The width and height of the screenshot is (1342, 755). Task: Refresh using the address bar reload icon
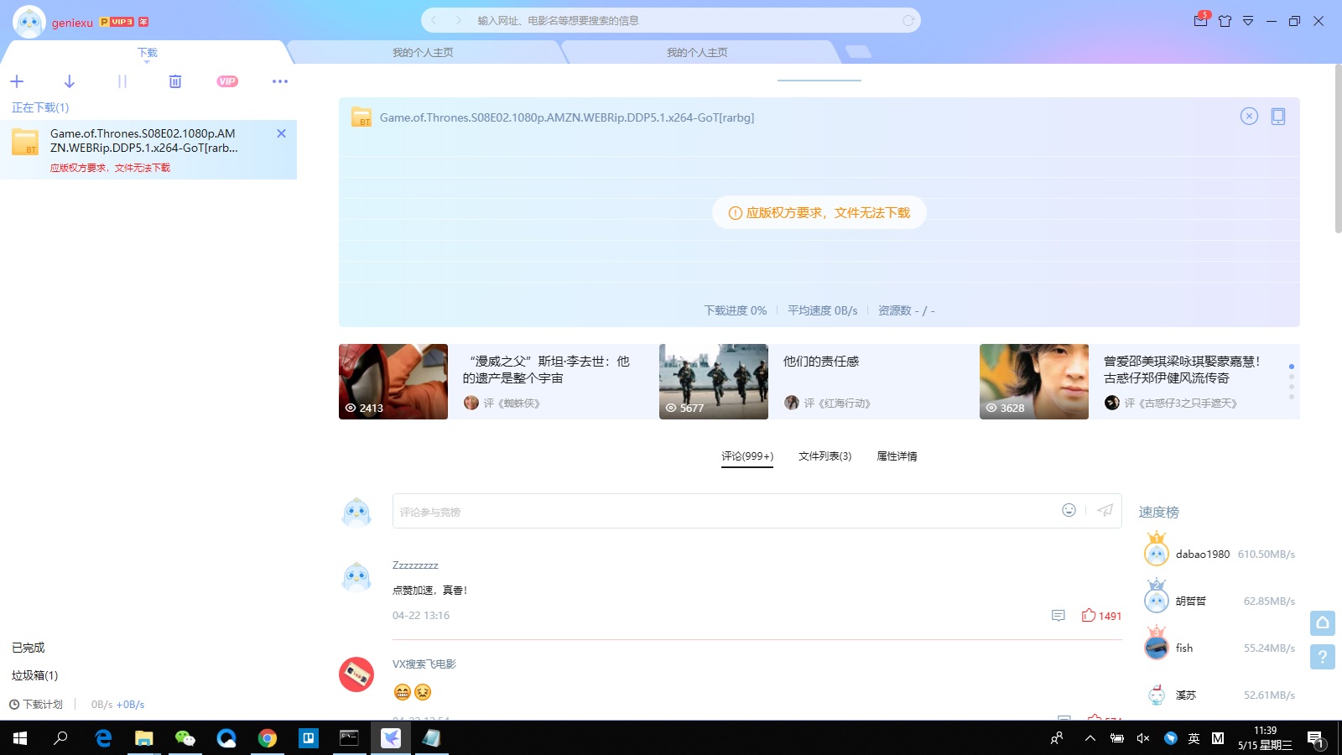[908, 20]
